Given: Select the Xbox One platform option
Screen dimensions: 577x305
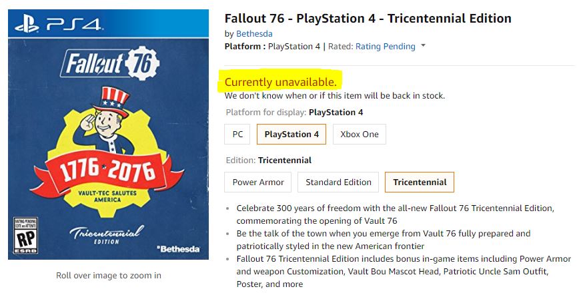Looking at the screenshot, I should [x=360, y=135].
